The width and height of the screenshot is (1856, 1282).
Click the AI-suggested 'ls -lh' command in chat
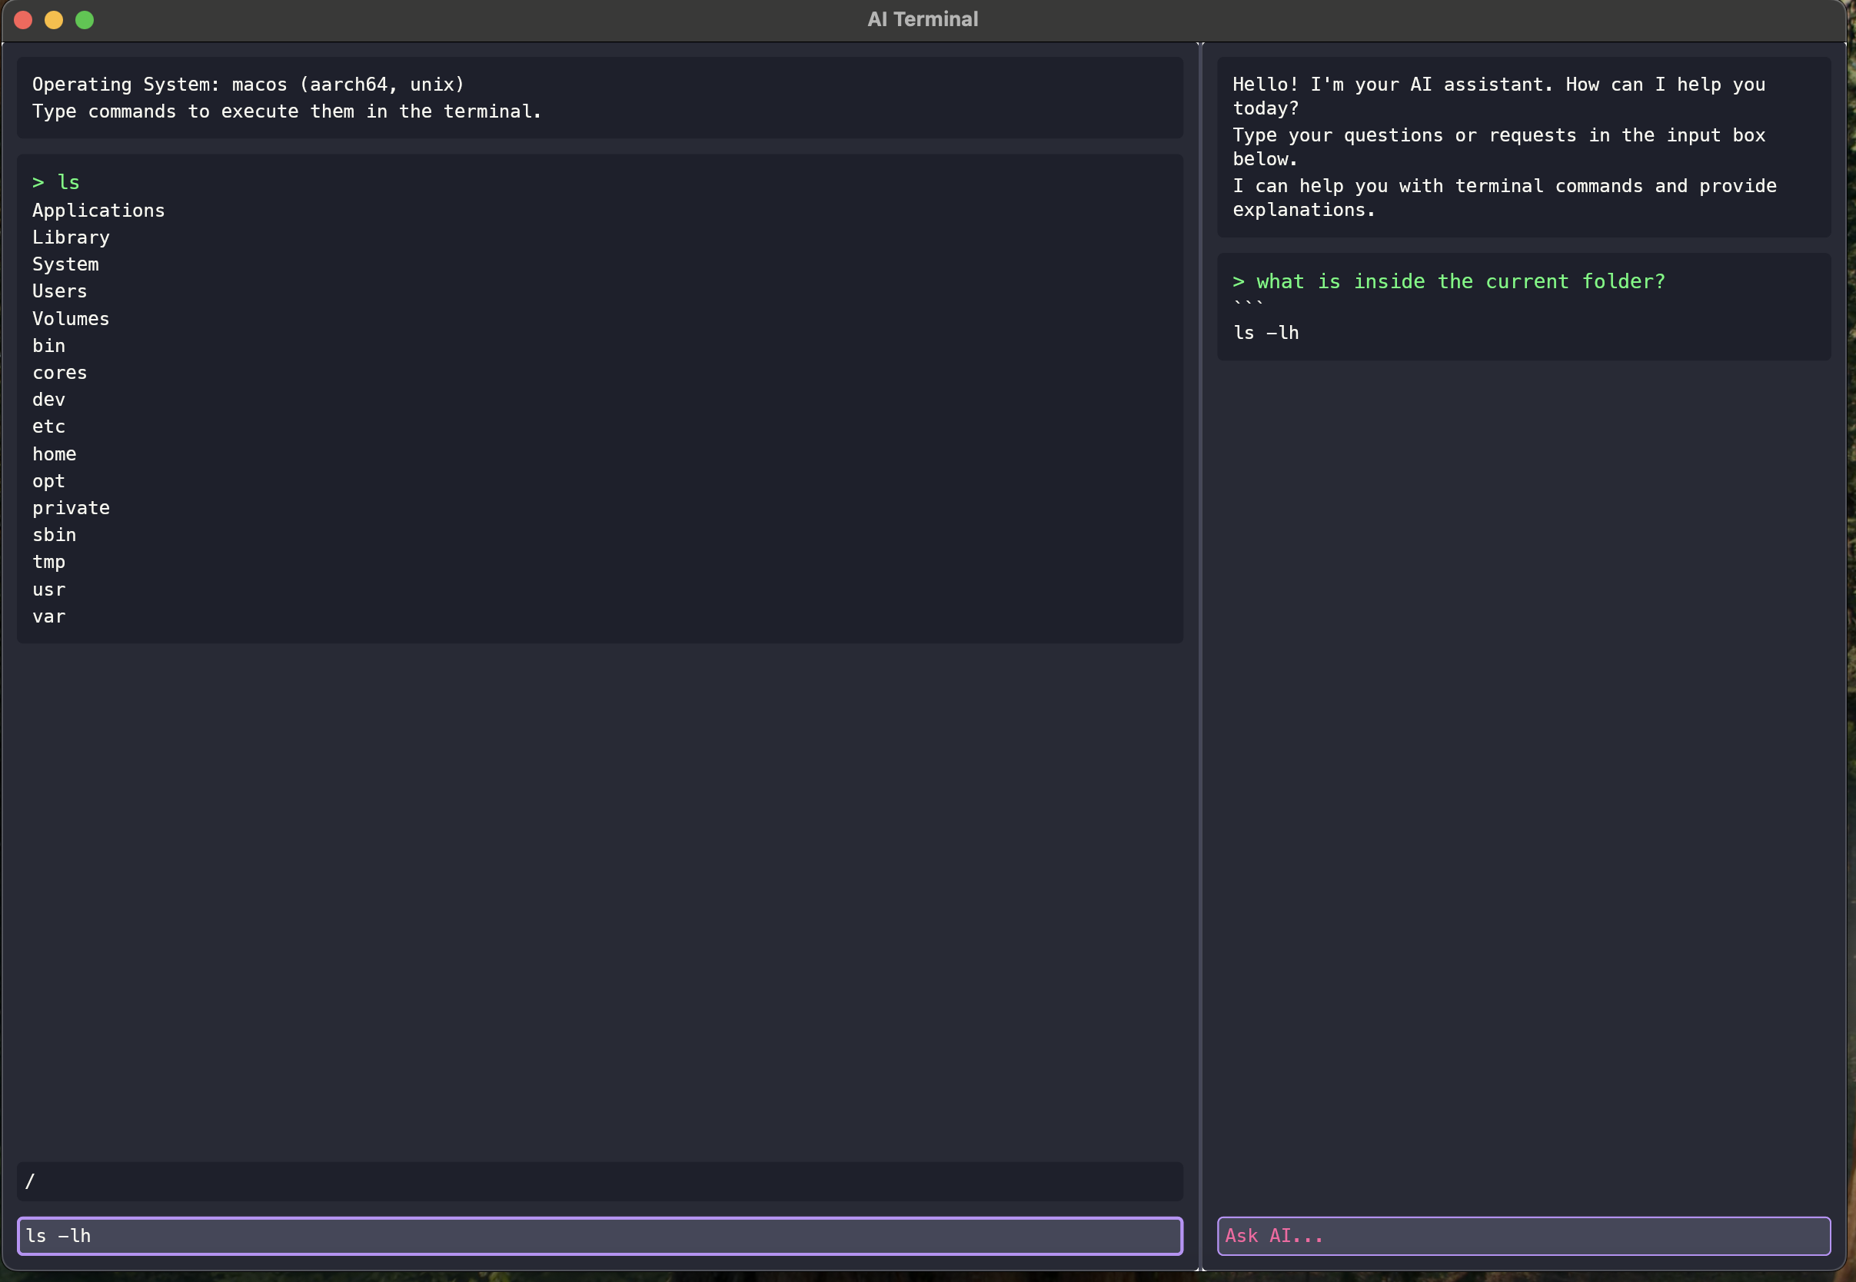pos(1266,333)
